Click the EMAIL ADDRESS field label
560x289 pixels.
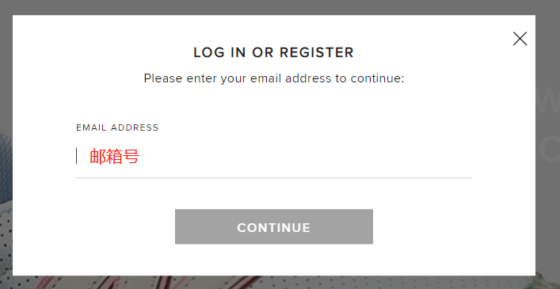tap(117, 127)
